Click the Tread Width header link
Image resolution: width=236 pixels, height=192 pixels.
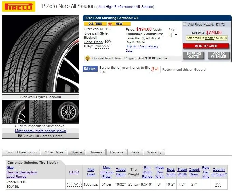click(x=182, y=172)
